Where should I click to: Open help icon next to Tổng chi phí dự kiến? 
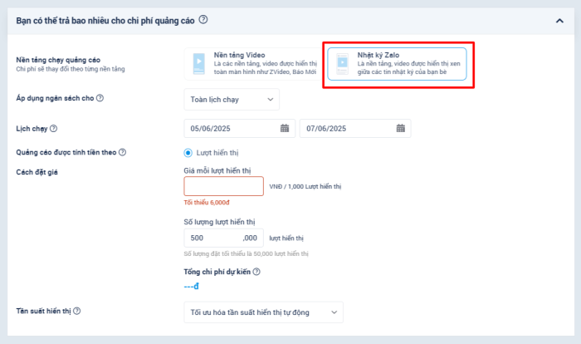pyautogui.click(x=256, y=272)
